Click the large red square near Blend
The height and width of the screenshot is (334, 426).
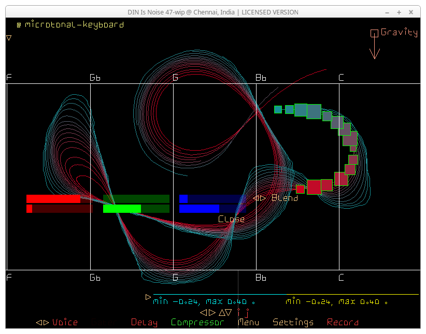point(314,187)
